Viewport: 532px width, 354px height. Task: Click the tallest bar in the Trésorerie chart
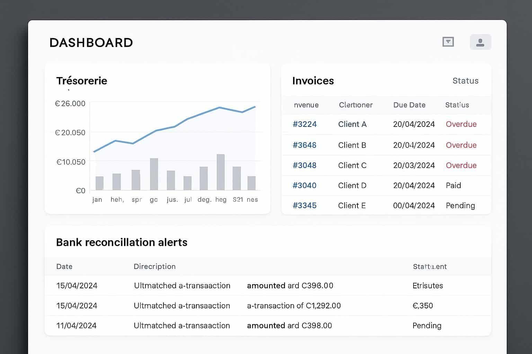click(x=221, y=171)
